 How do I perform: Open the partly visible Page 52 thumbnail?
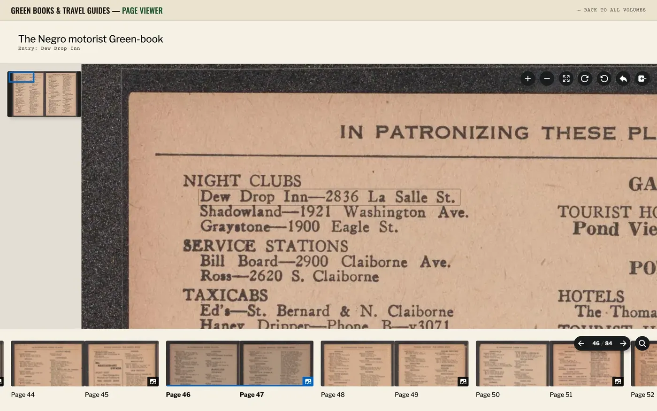644,364
